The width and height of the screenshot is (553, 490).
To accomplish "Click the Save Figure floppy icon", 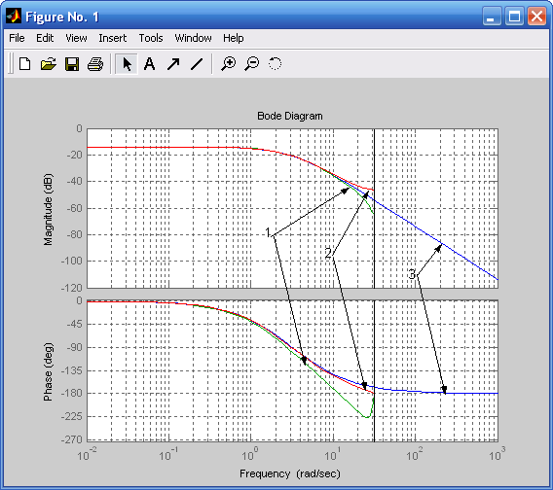I will click(72, 64).
